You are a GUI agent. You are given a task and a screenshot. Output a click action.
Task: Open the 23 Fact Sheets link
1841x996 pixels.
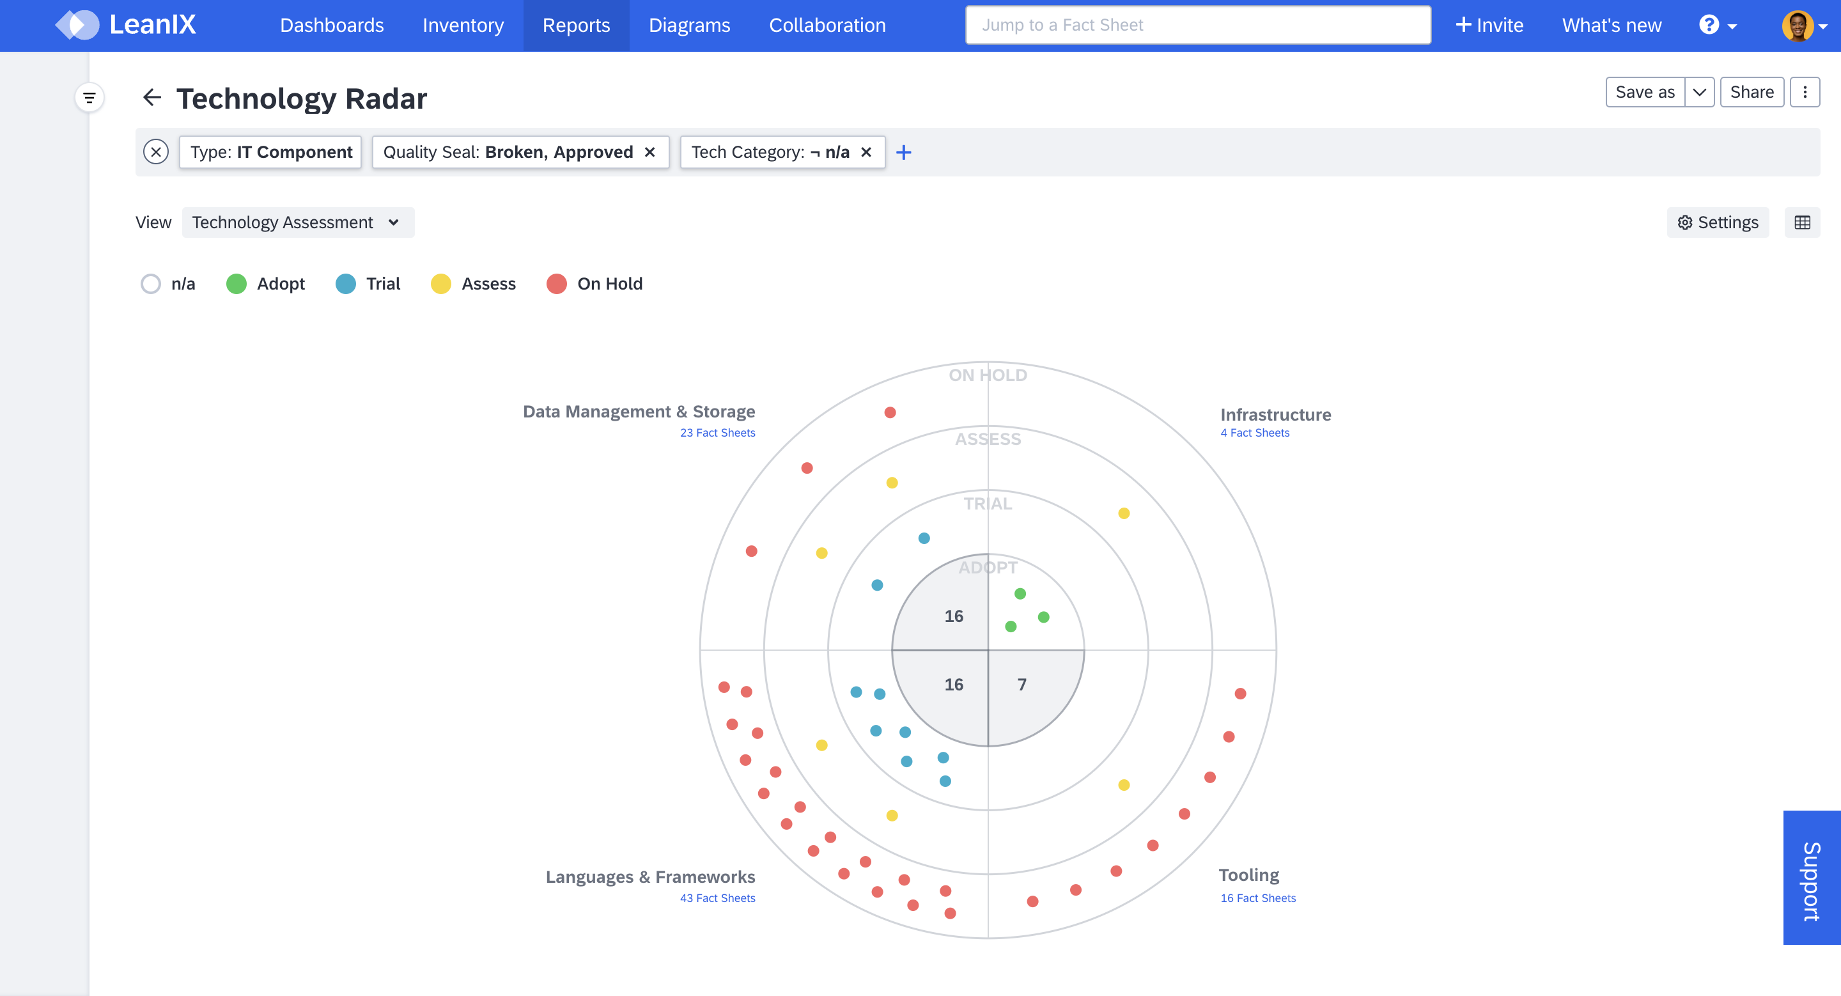[717, 433]
